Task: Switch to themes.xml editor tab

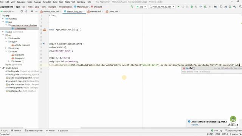Action: point(95,11)
